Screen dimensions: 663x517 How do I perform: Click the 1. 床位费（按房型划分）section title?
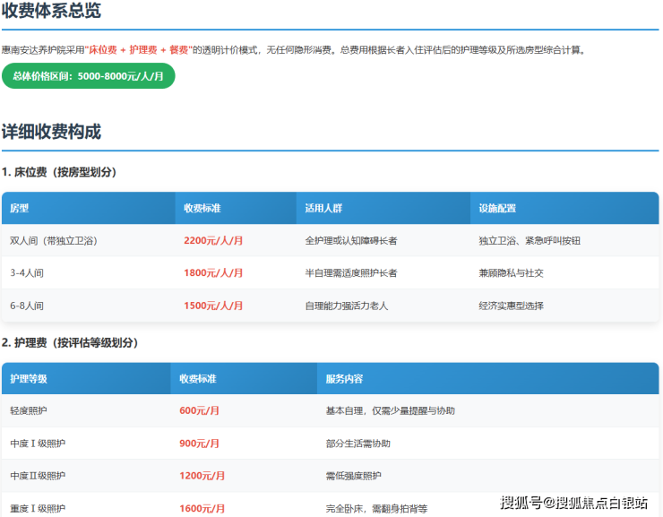[x=59, y=172]
